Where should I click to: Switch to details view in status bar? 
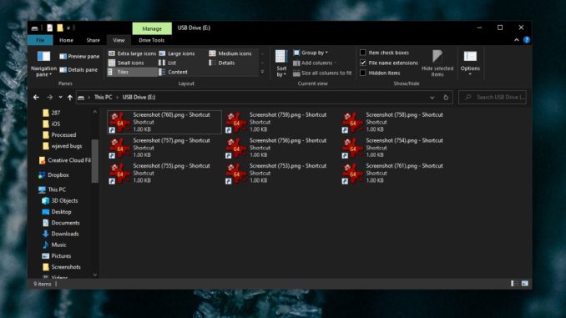514,284
